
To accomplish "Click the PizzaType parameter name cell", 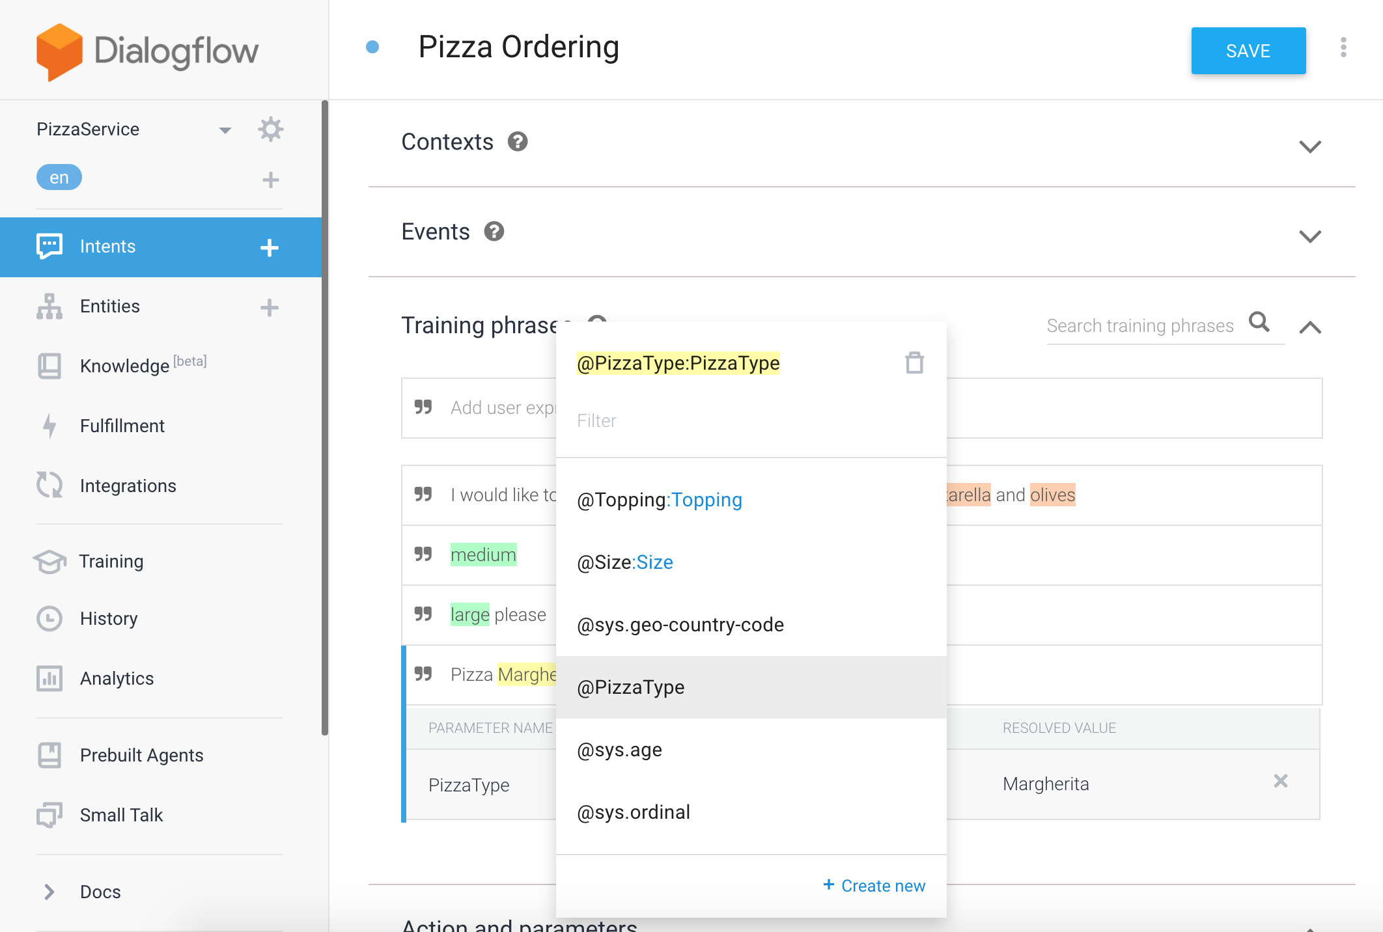I will pos(469,785).
